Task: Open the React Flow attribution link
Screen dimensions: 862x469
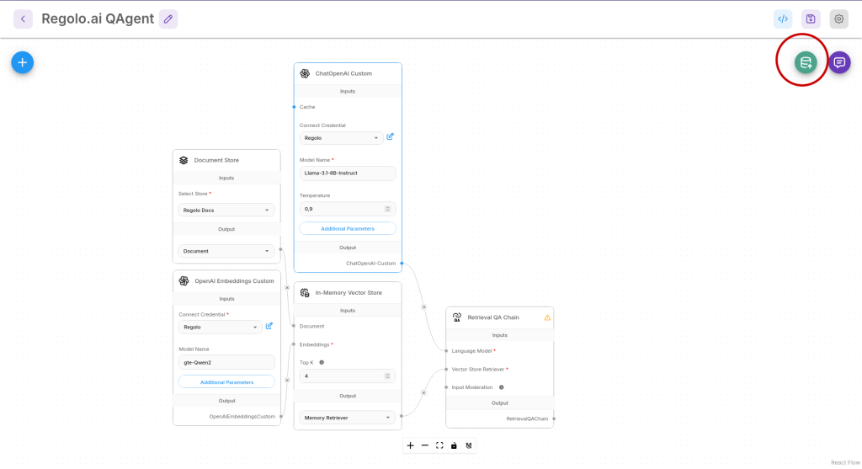Action: 845,462
